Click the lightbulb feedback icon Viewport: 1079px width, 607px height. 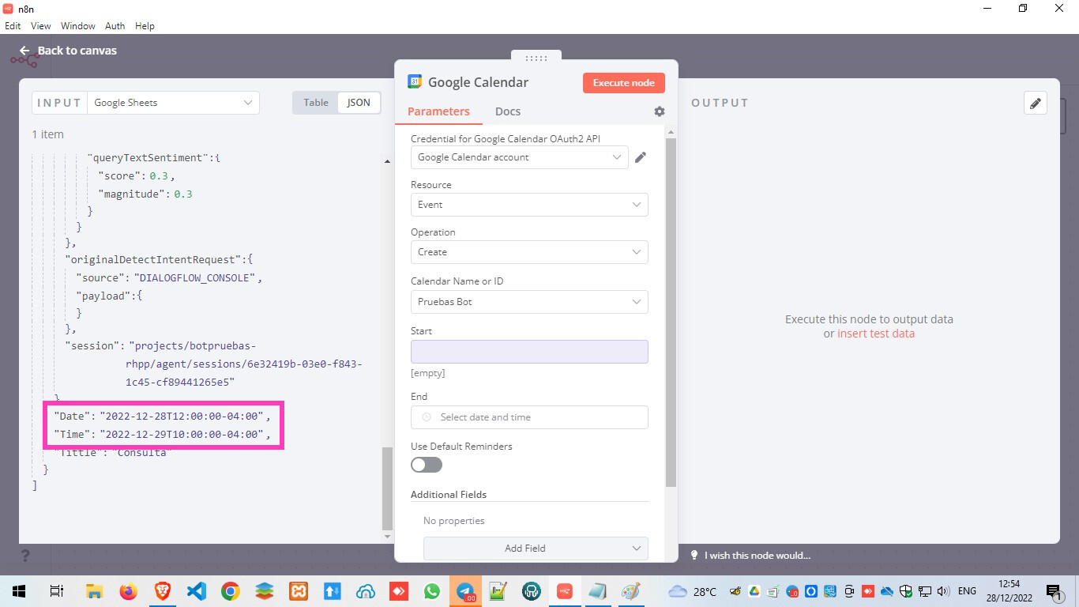click(694, 555)
